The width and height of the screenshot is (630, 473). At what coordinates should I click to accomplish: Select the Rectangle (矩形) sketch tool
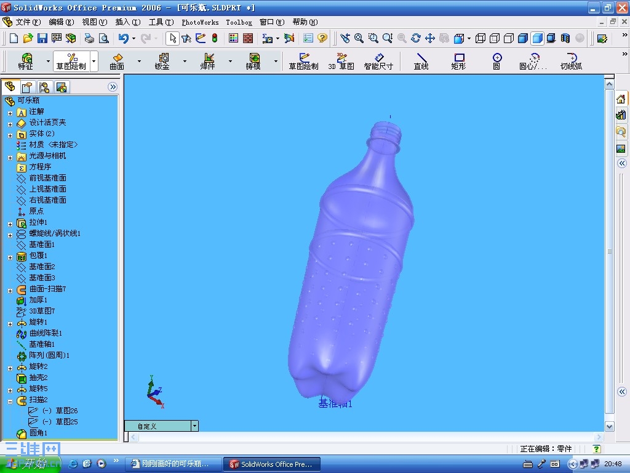pyautogui.click(x=458, y=61)
